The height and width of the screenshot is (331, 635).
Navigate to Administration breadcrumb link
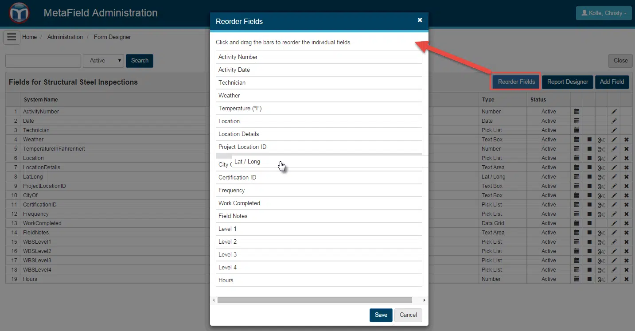pyautogui.click(x=65, y=37)
